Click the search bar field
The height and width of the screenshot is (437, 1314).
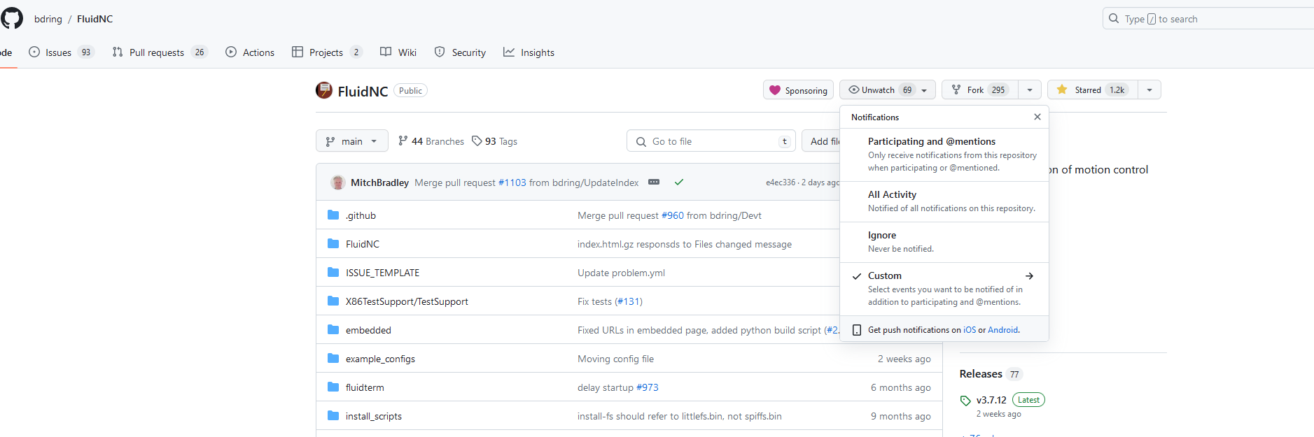coord(1208,19)
